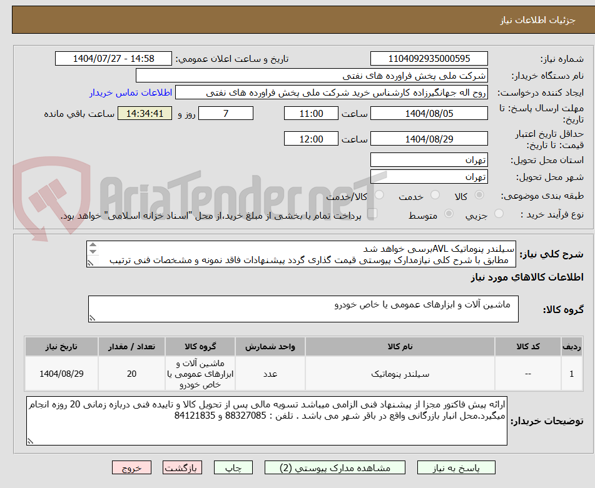Click the quantity cell 20
The height and width of the screenshot is (488, 595).
pyautogui.click(x=131, y=374)
